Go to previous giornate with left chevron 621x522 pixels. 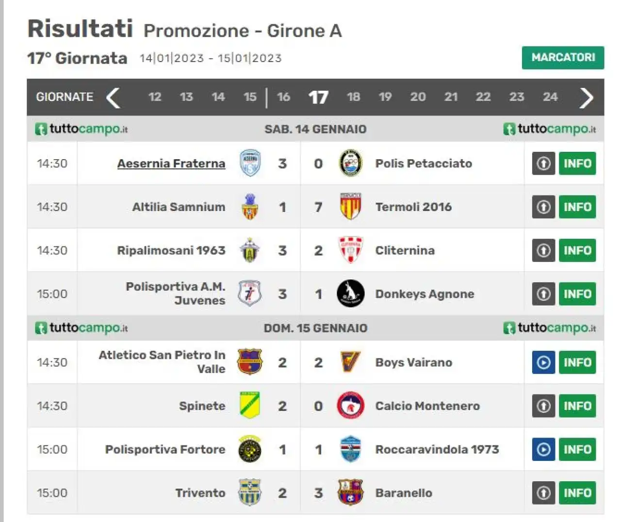(113, 98)
